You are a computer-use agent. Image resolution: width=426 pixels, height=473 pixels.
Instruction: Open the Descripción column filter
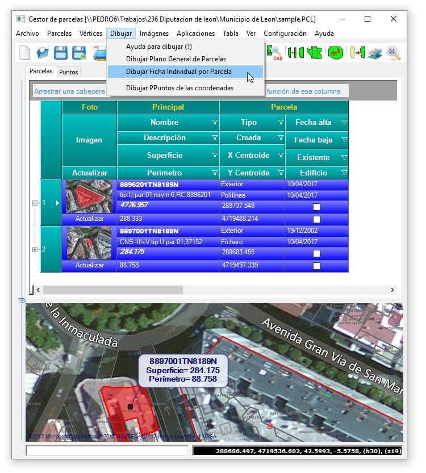pyautogui.click(x=215, y=137)
